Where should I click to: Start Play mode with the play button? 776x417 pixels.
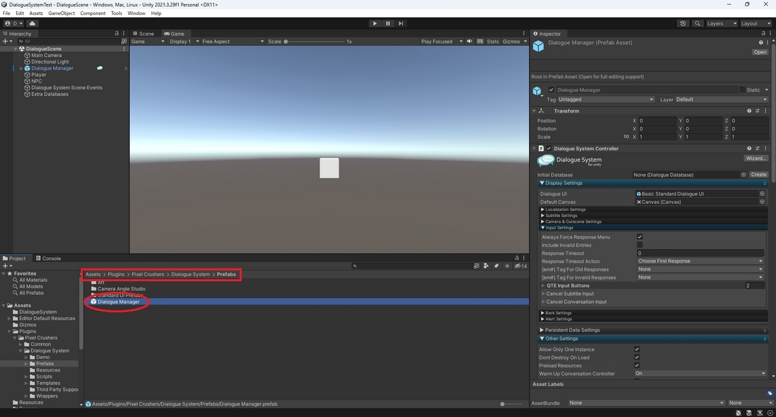click(374, 23)
